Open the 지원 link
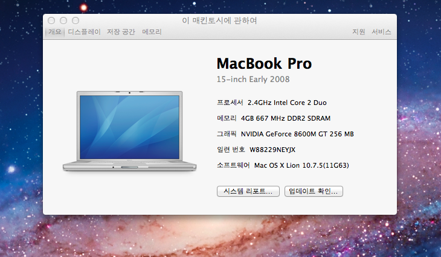441x257 pixels. tap(359, 31)
